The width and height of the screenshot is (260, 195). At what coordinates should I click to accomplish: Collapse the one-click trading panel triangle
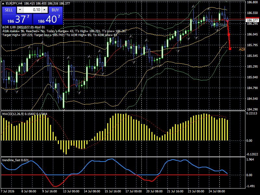click(x=4, y=3)
